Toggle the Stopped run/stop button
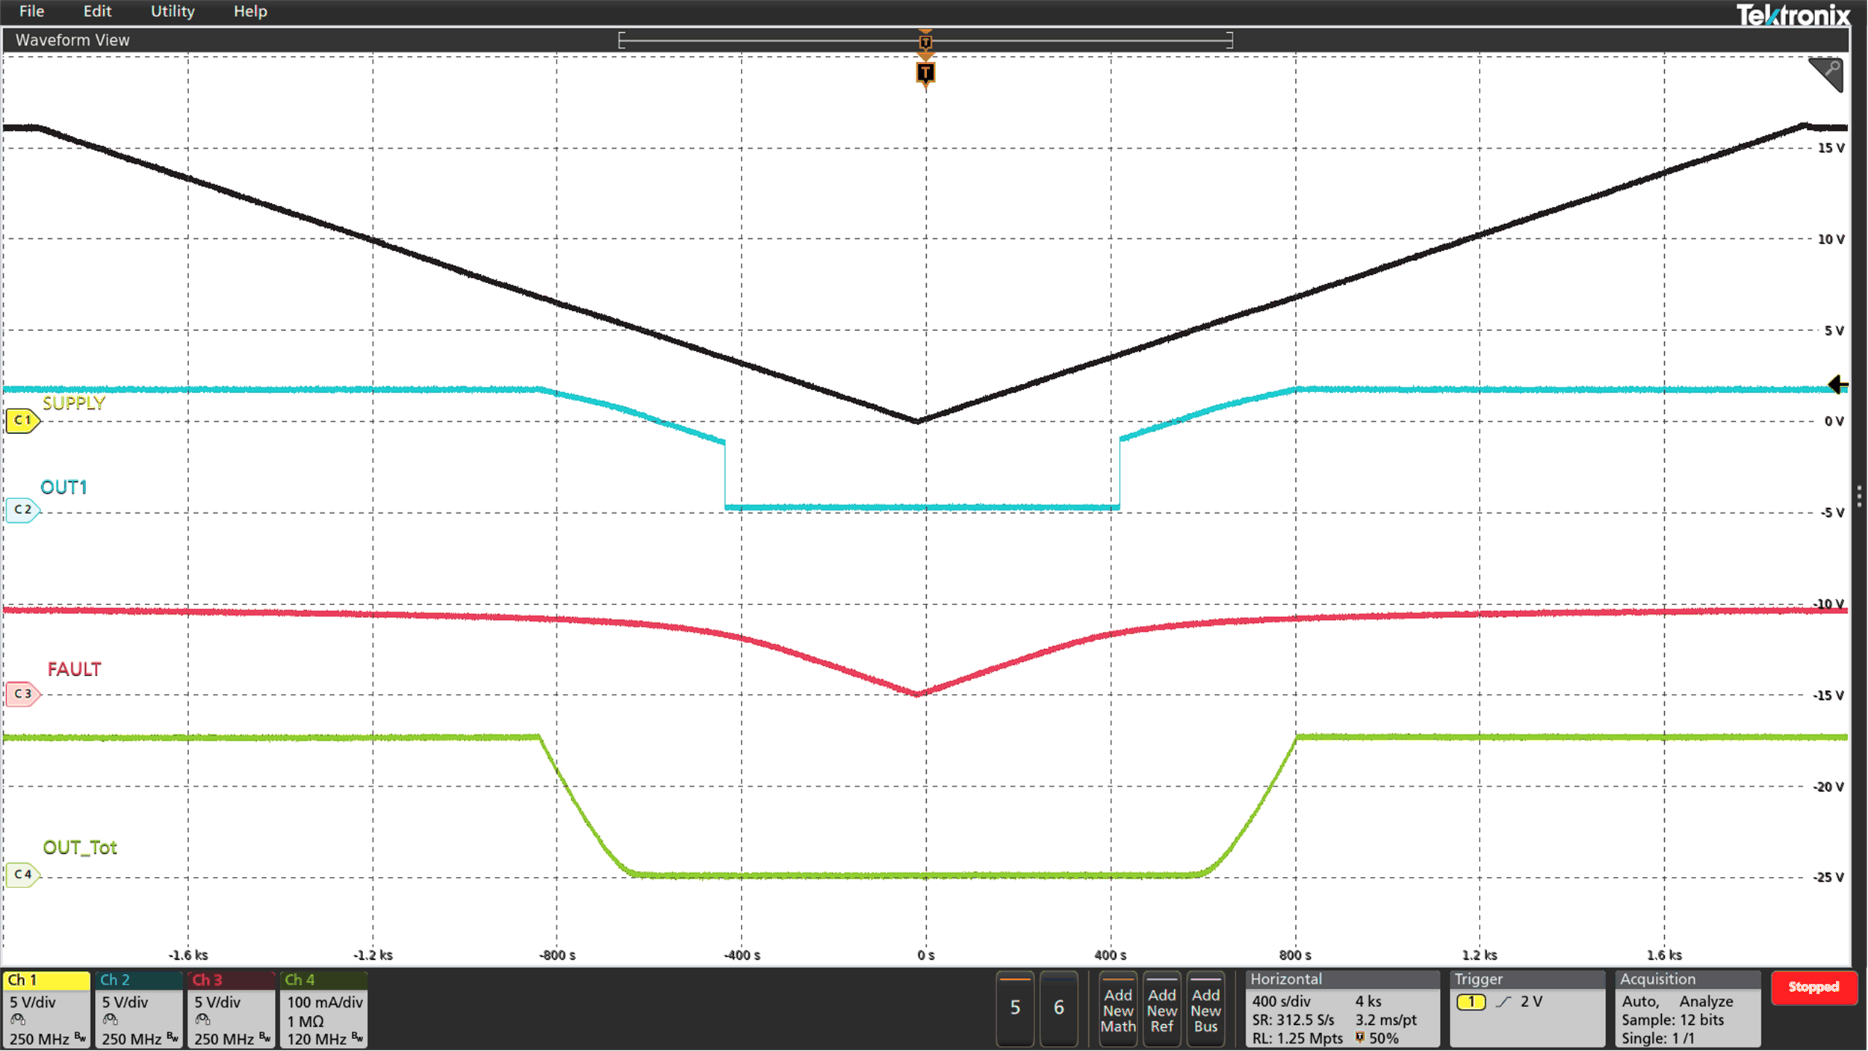The height and width of the screenshot is (1051, 1868). 1813,988
